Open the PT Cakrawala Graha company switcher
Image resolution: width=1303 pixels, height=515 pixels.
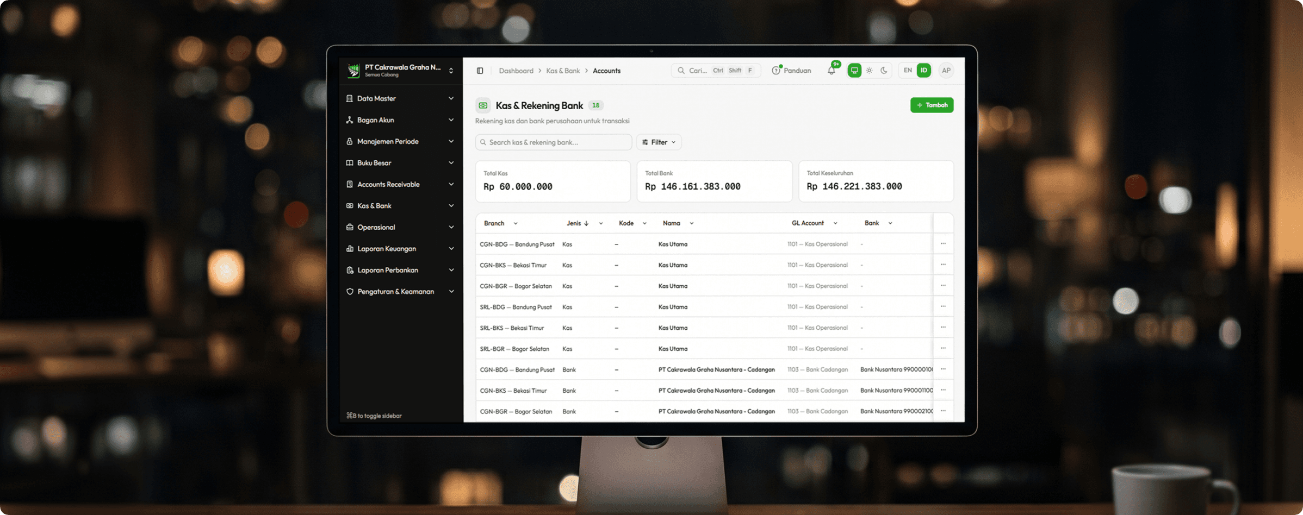click(x=401, y=71)
